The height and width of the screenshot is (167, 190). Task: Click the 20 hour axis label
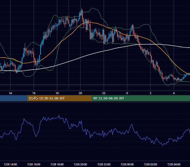coord(80,93)
